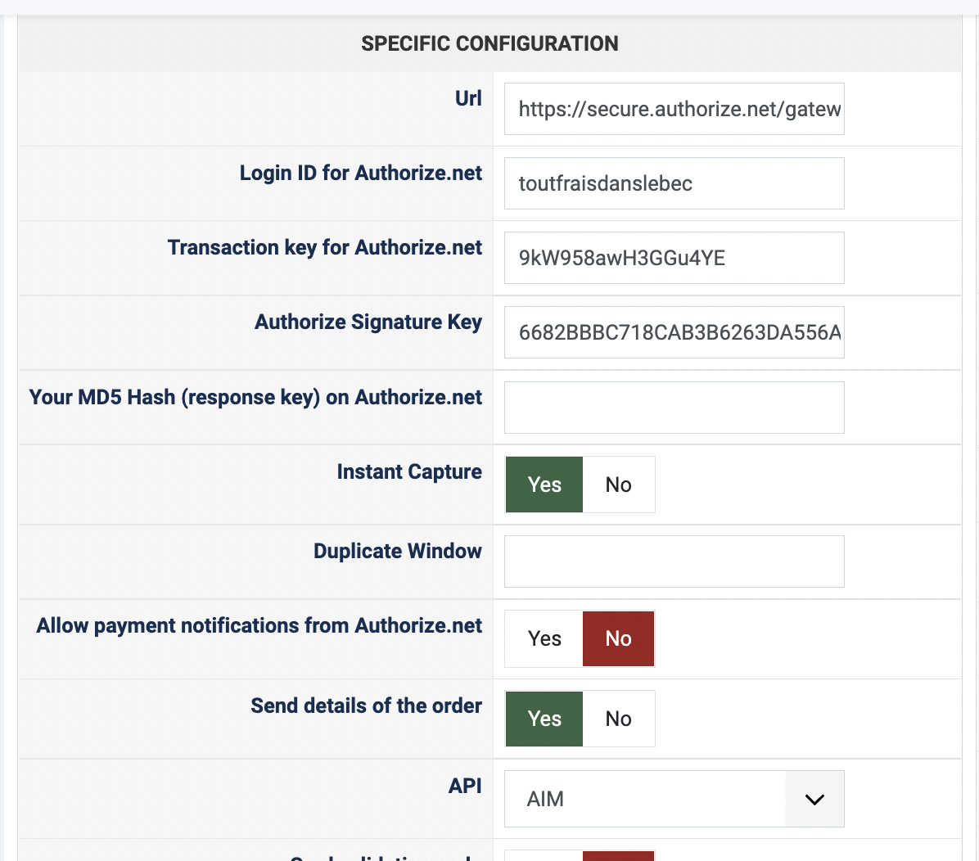Screen dimensions: 979x861
Task: Set Send details of the order to No
Action: point(619,719)
